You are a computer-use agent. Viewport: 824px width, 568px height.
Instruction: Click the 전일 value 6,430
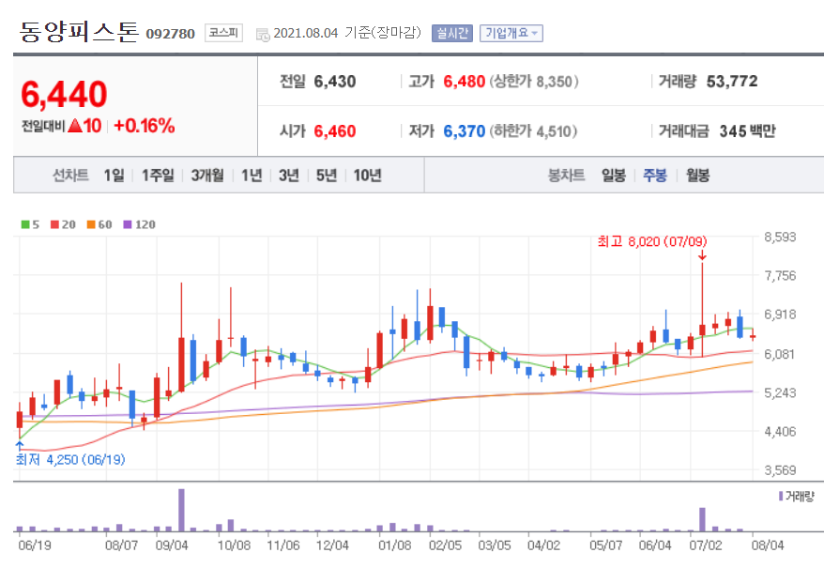pos(335,82)
